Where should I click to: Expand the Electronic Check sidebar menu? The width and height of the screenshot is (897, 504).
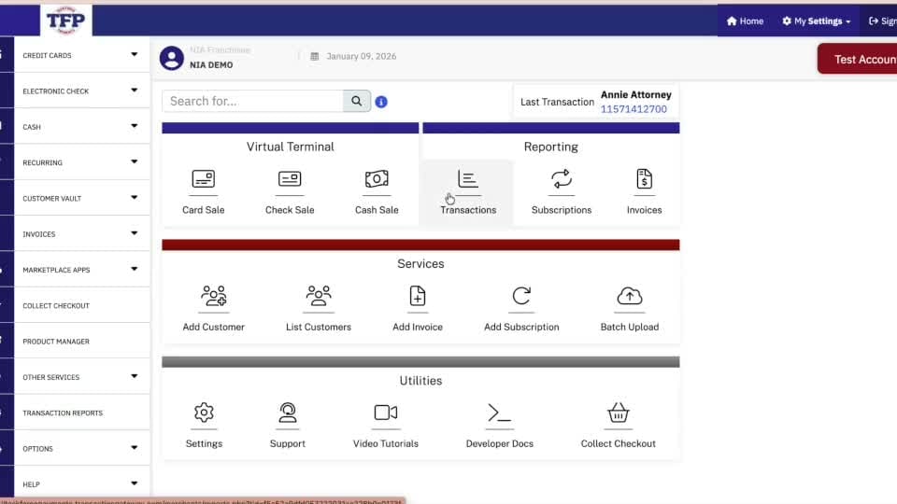[x=82, y=91]
